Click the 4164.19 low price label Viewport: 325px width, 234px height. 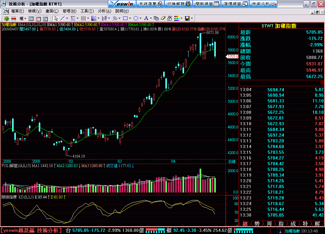(79, 156)
